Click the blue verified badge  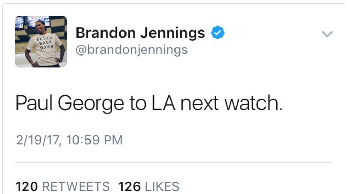(218, 33)
